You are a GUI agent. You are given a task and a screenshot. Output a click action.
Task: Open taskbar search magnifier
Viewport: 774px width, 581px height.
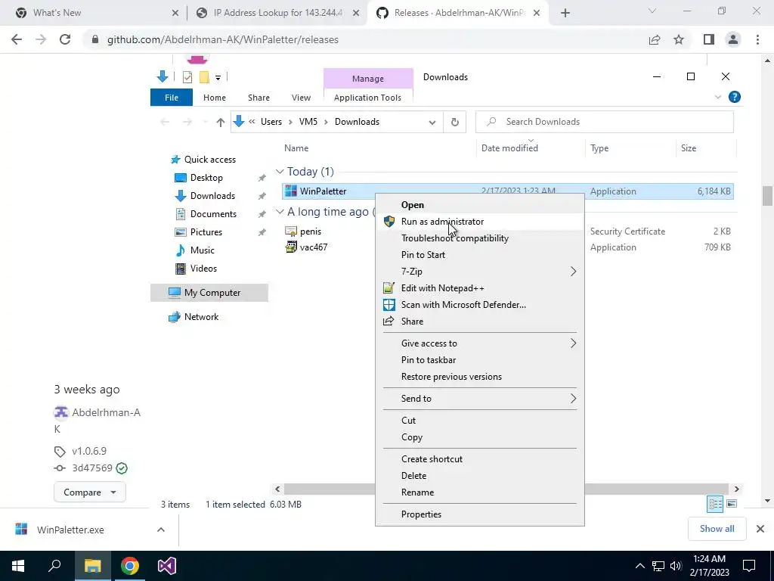coord(54,566)
